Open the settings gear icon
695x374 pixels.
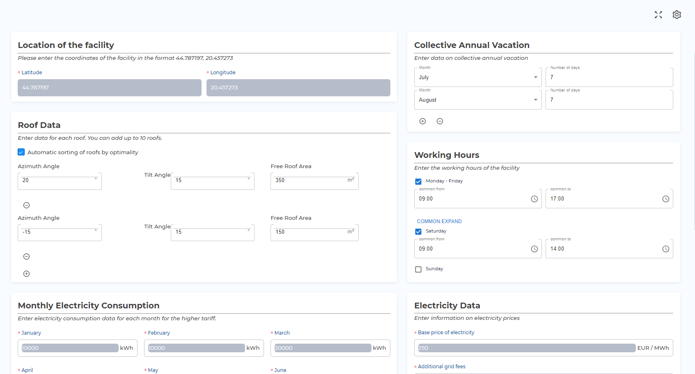coord(677,15)
